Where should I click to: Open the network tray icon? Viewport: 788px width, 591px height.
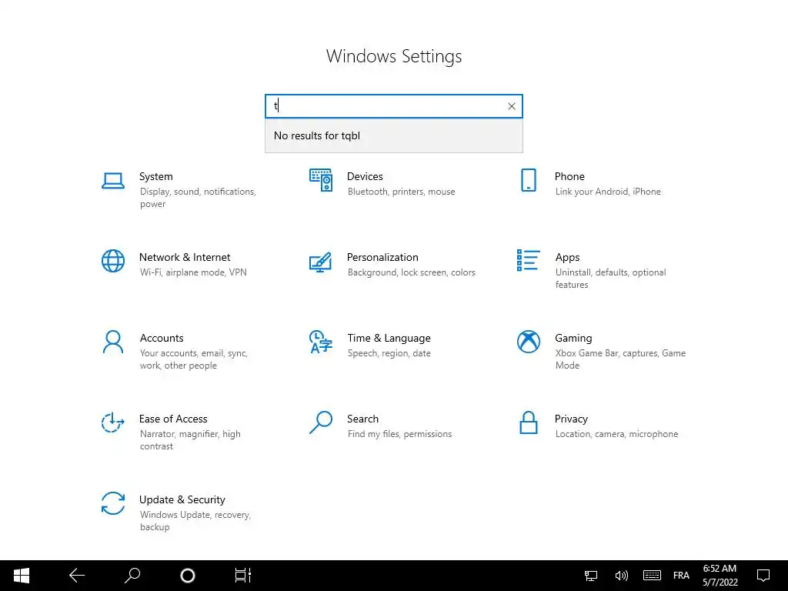(x=591, y=576)
